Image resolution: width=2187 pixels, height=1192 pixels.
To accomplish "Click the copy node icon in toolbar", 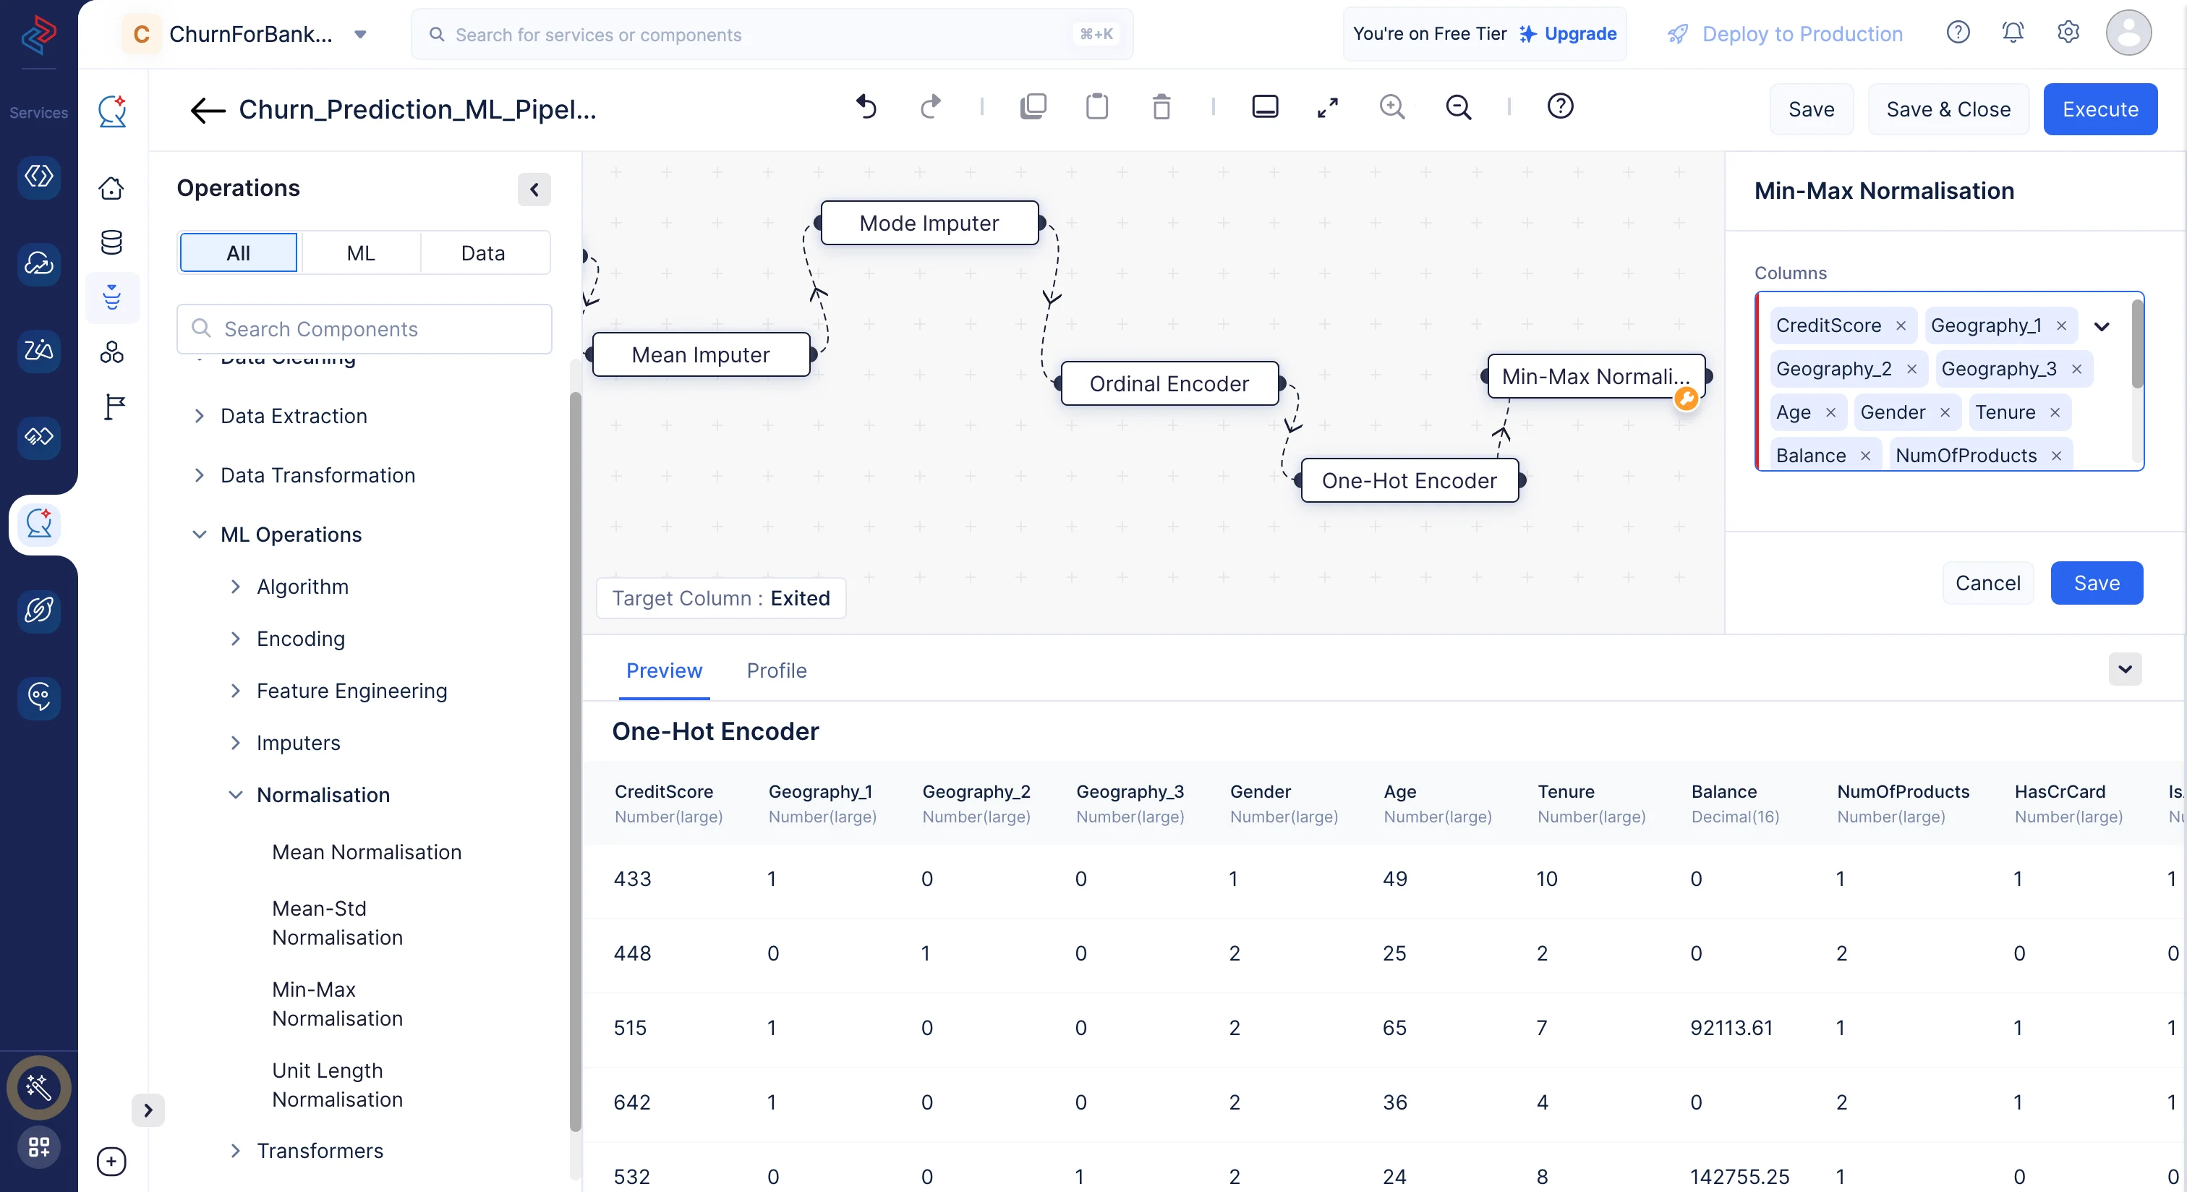I will pyautogui.click(x=1032, y=107).
